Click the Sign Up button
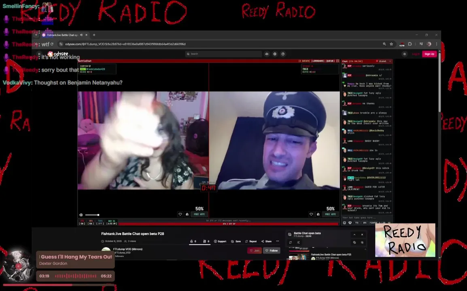467x291 pixels. pyautogui.click(x=429, y=54)
